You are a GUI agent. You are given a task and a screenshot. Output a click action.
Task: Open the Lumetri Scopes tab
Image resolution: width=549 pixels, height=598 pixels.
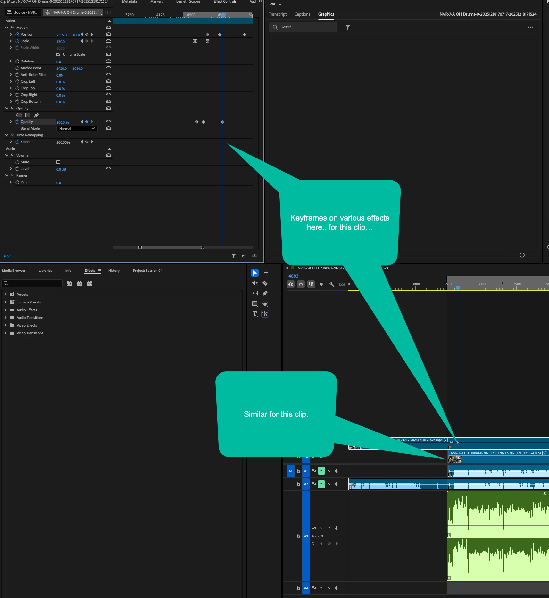pyautogui.click(x=188, y=2)
